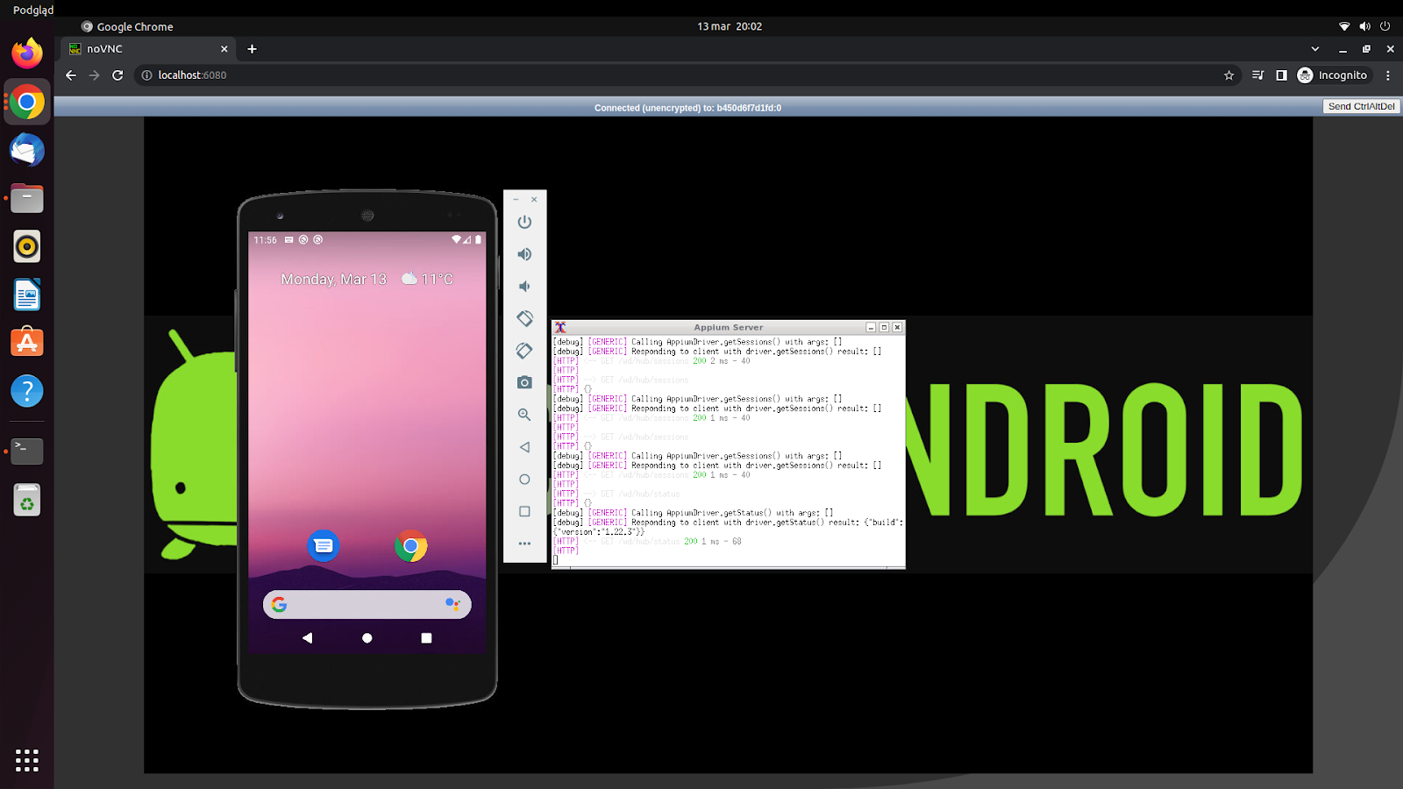The width and height of the screenshot is (1403, 789).
Task: Lower volume with emulator volume down icon
Action: [524, 287]
